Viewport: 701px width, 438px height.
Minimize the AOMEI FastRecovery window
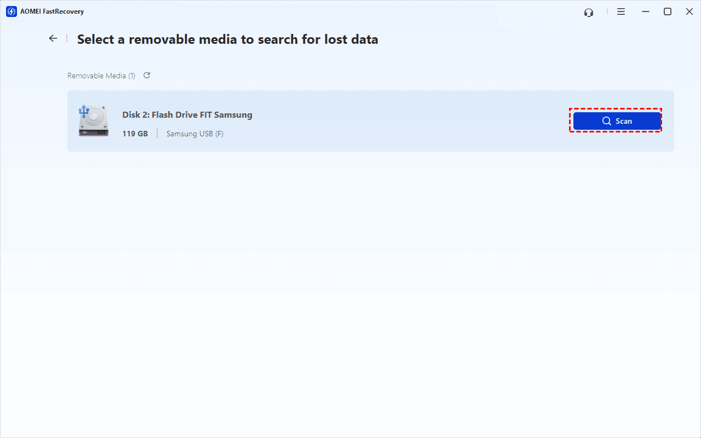pyautogui.click(x=646, y=11)
